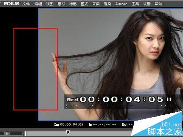
Task: Open the 编辑 menu
Action: tap(38, 4)
